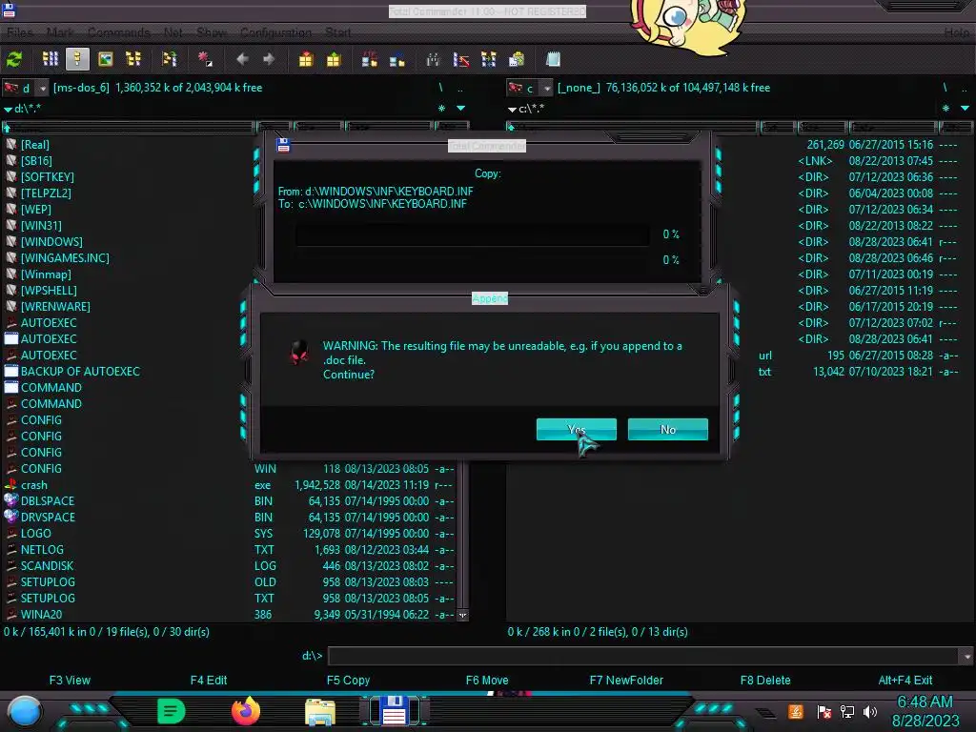Confirm append by clicking Yes
Image resolution: width=976 pixels, height=732 pixels.
(x=577, y=430)
